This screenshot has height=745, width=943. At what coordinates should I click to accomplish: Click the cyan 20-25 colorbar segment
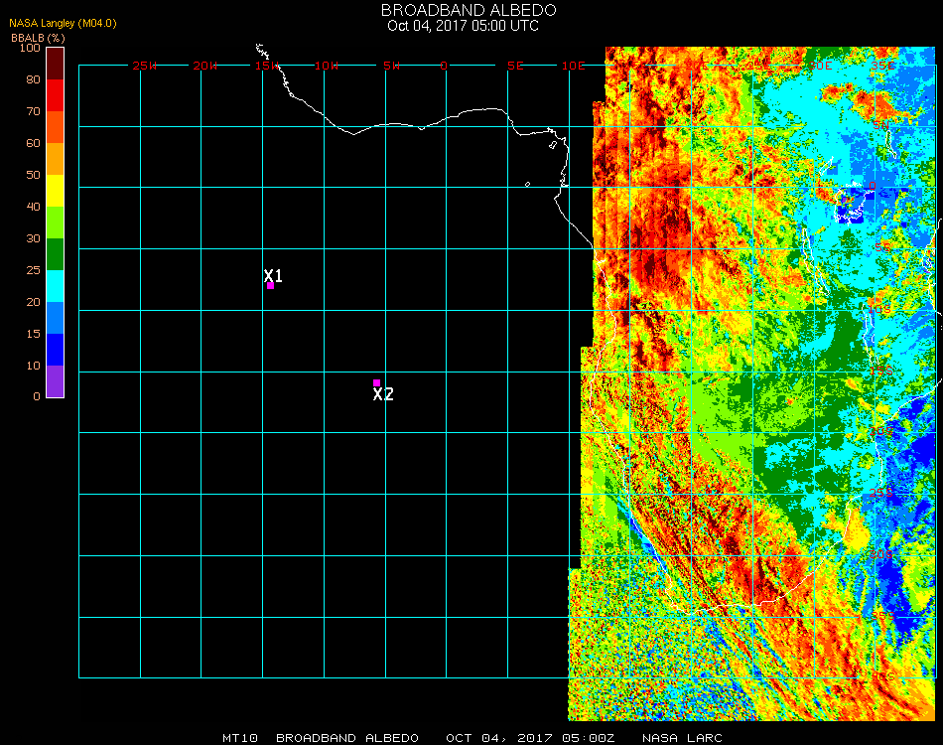coord(55,286)
